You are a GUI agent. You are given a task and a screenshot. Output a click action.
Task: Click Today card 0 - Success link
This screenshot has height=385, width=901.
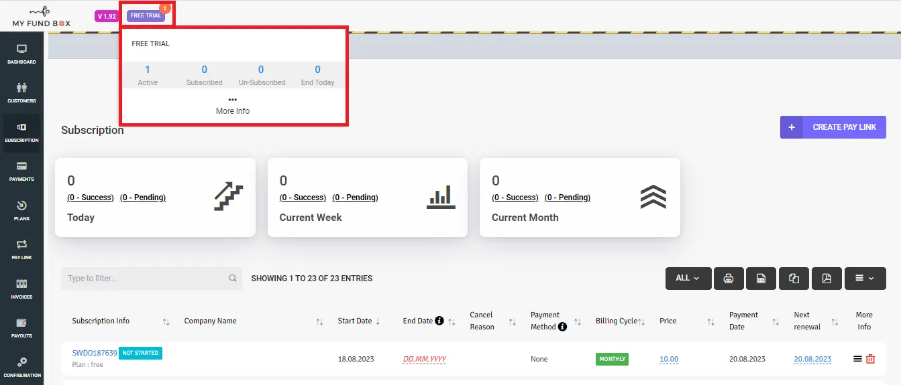(x=91, y=198)
